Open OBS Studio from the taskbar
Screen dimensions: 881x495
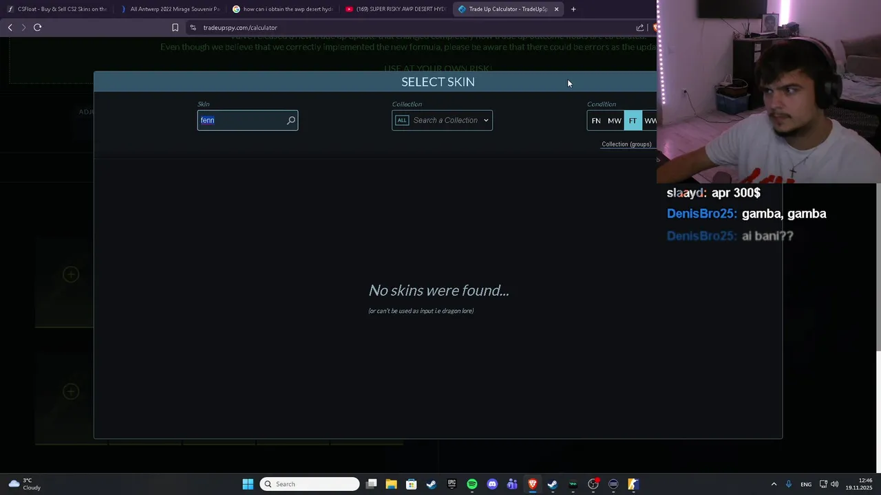point(593,484)
